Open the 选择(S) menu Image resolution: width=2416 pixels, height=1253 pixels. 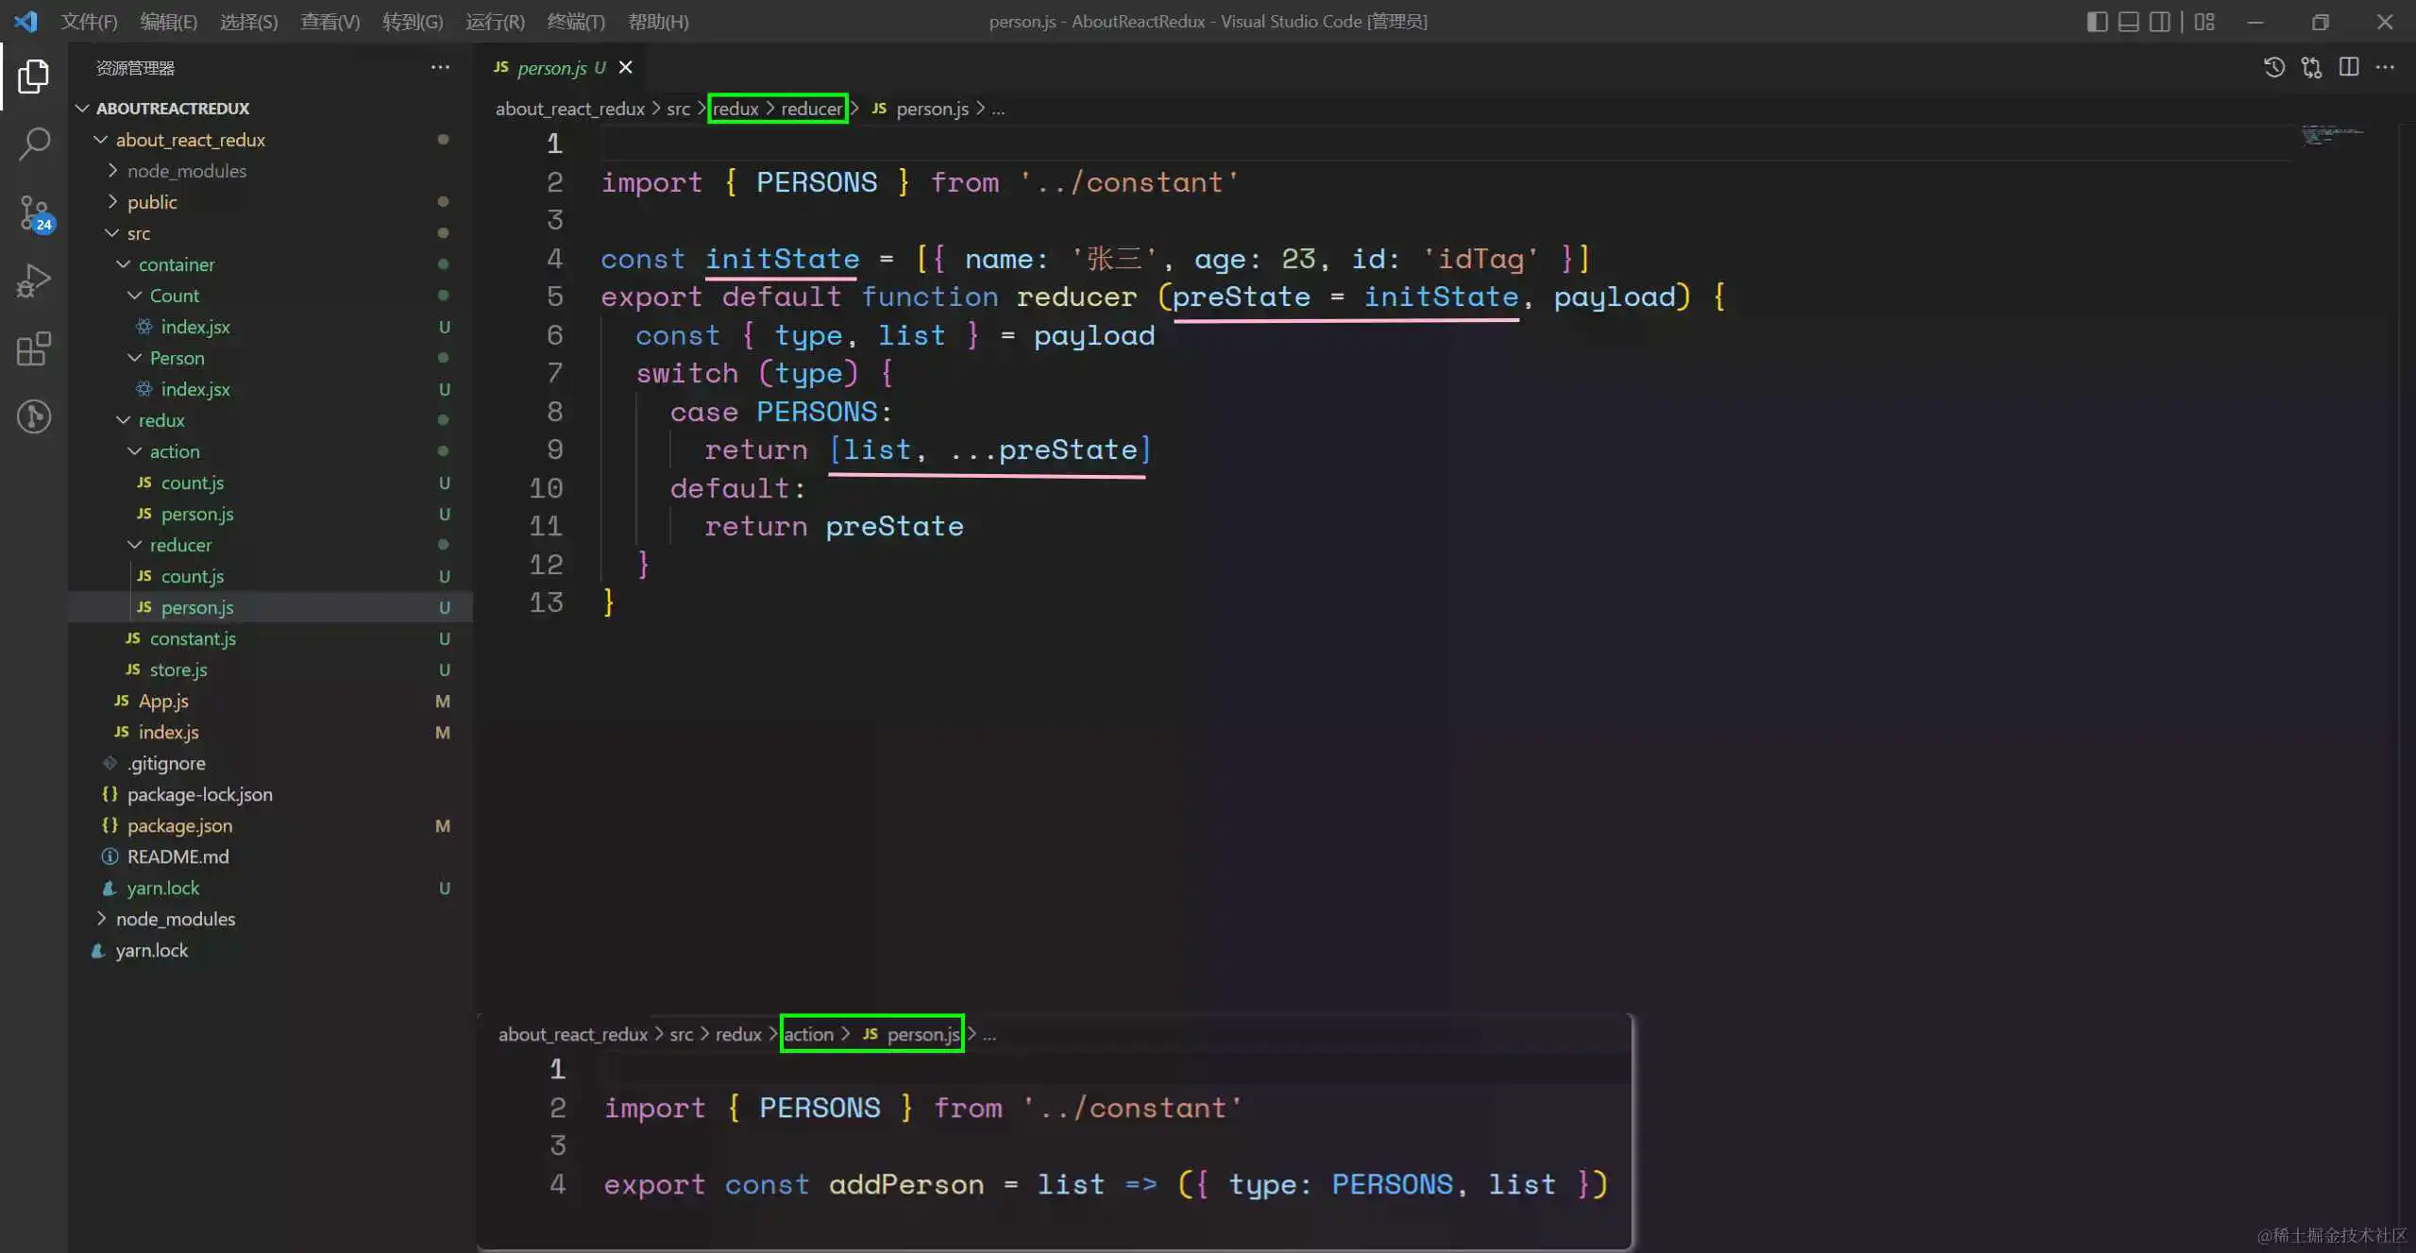248,21
